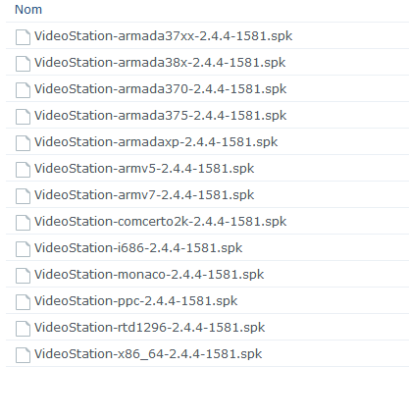Select VideoStation-armada38x-2.4.4-1581.spk file name
Image resolution: width=409 pixels, height=420 pixels.
(x=160, y=63)
